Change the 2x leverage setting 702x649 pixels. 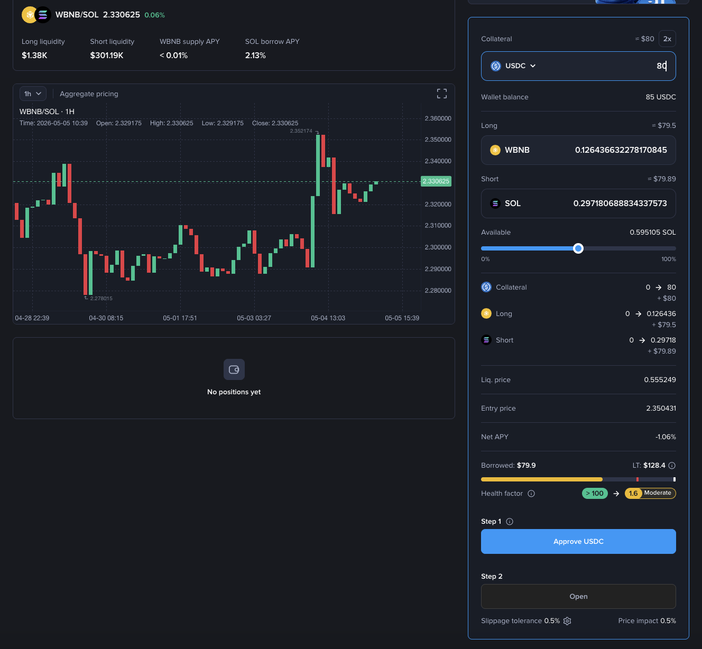pyautogui.click(x=667, y=39)
